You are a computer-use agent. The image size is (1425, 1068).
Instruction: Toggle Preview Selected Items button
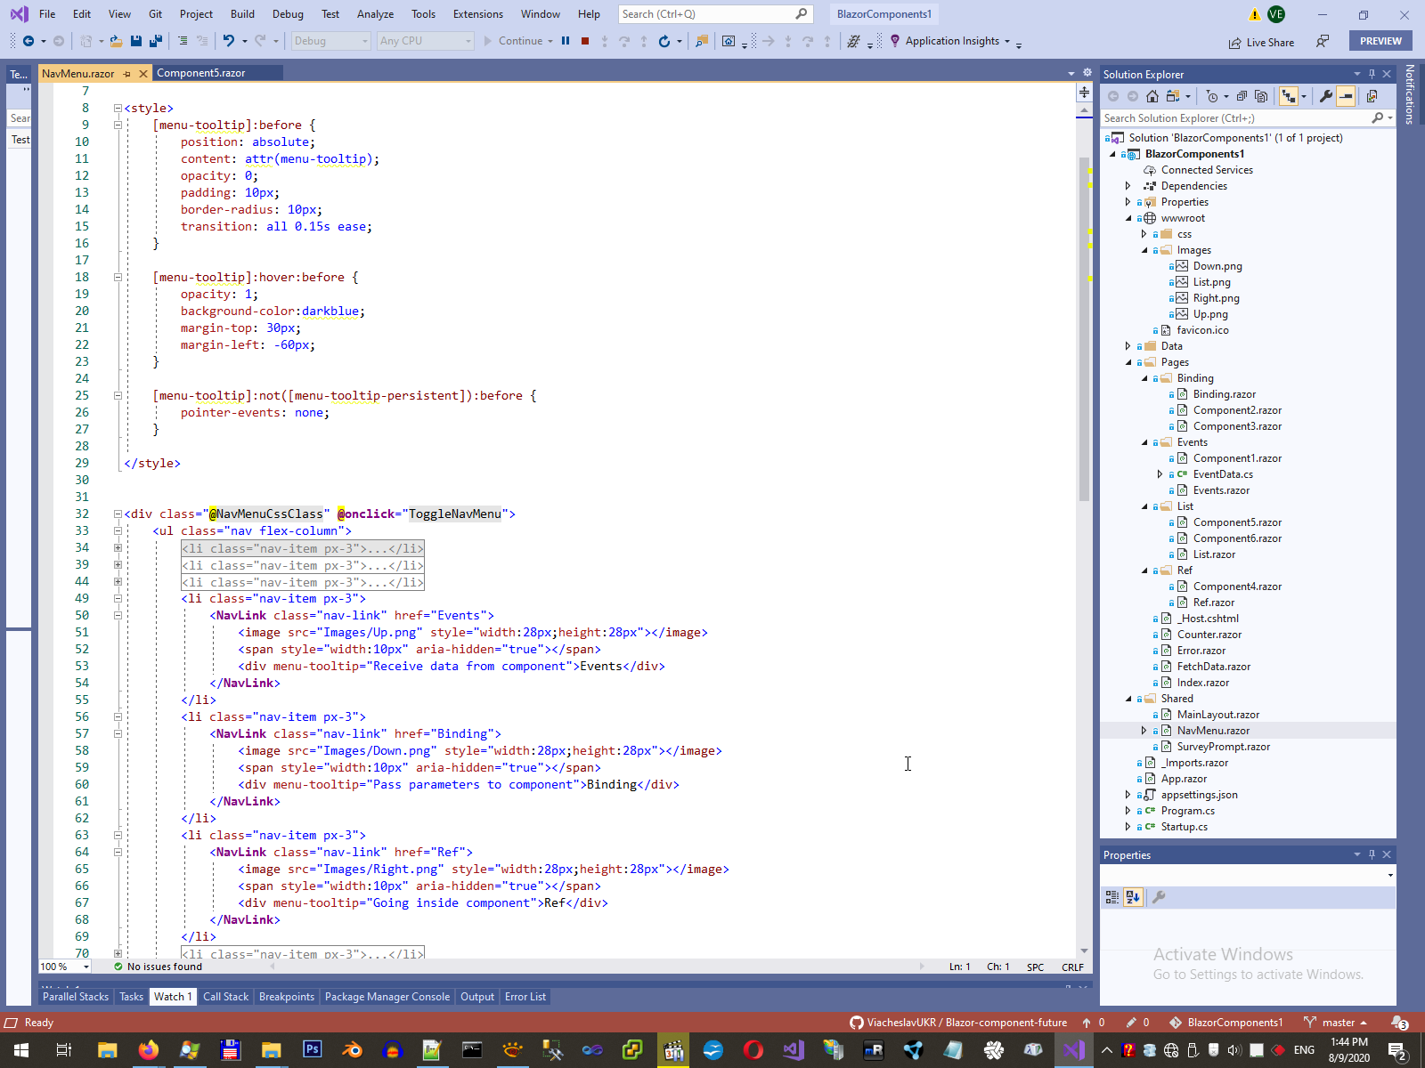(1346, 96)
